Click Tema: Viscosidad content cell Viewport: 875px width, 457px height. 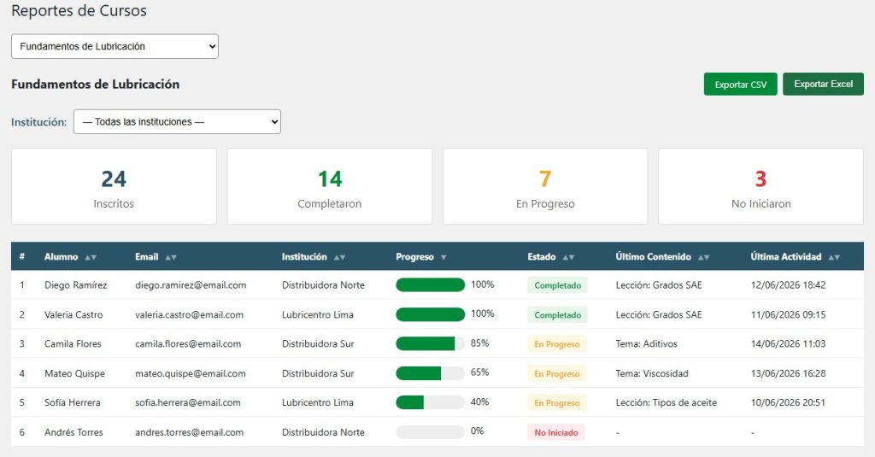(x=652, y=373)
